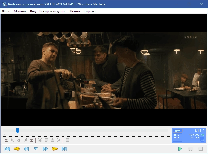The image size is (208, 154).
Task: Open the Файл menu
Action: [6, 11]
